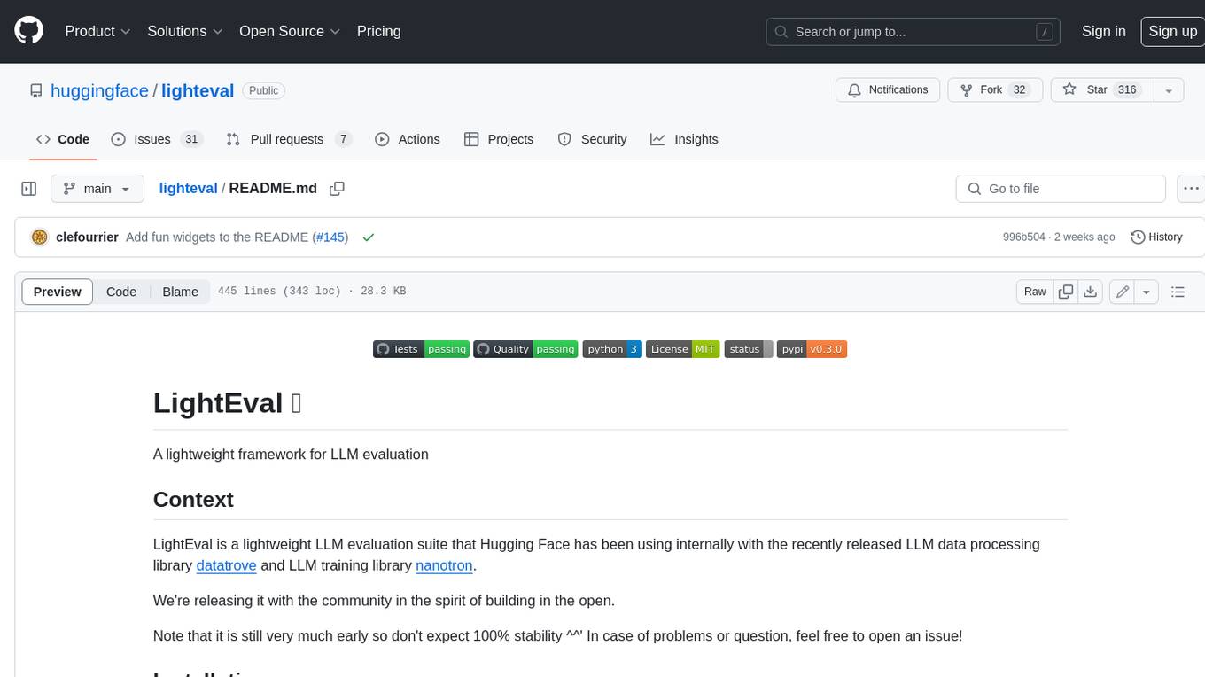1205x677 pixels.
Task: Expand the Open Source menu
Action: click(290, 31)
